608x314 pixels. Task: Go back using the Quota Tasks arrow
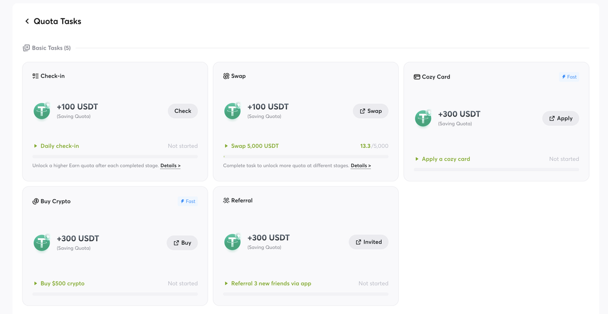[27, 21]
